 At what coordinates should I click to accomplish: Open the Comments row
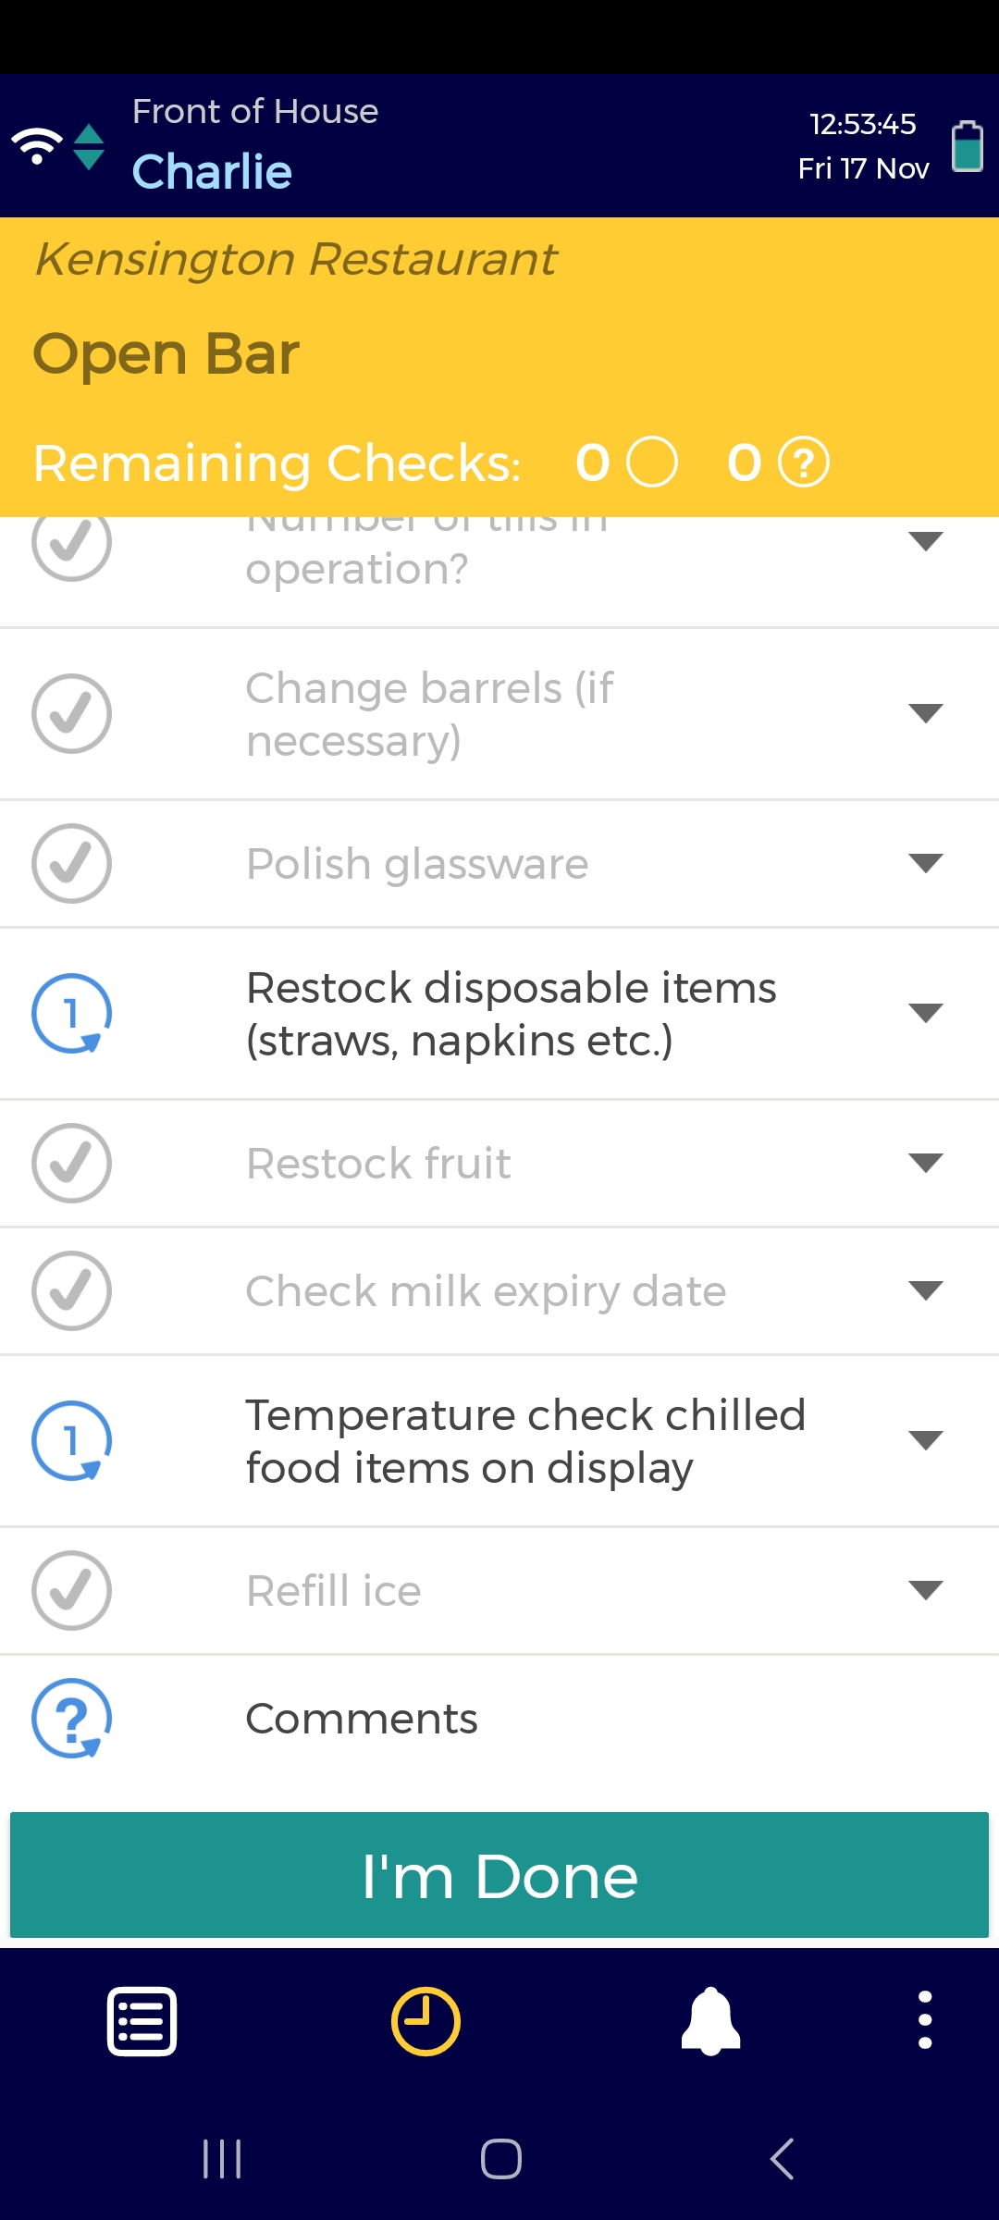[499, 1719]
